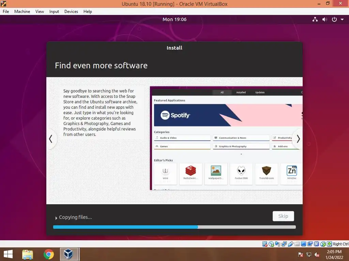Click the Skip button
This screenshot has width=349, height=261.
[x=283, y=216]
